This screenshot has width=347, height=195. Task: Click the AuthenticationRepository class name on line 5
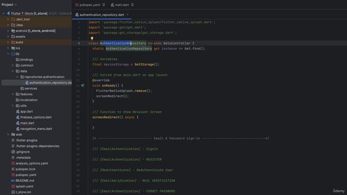pos(123,43)
